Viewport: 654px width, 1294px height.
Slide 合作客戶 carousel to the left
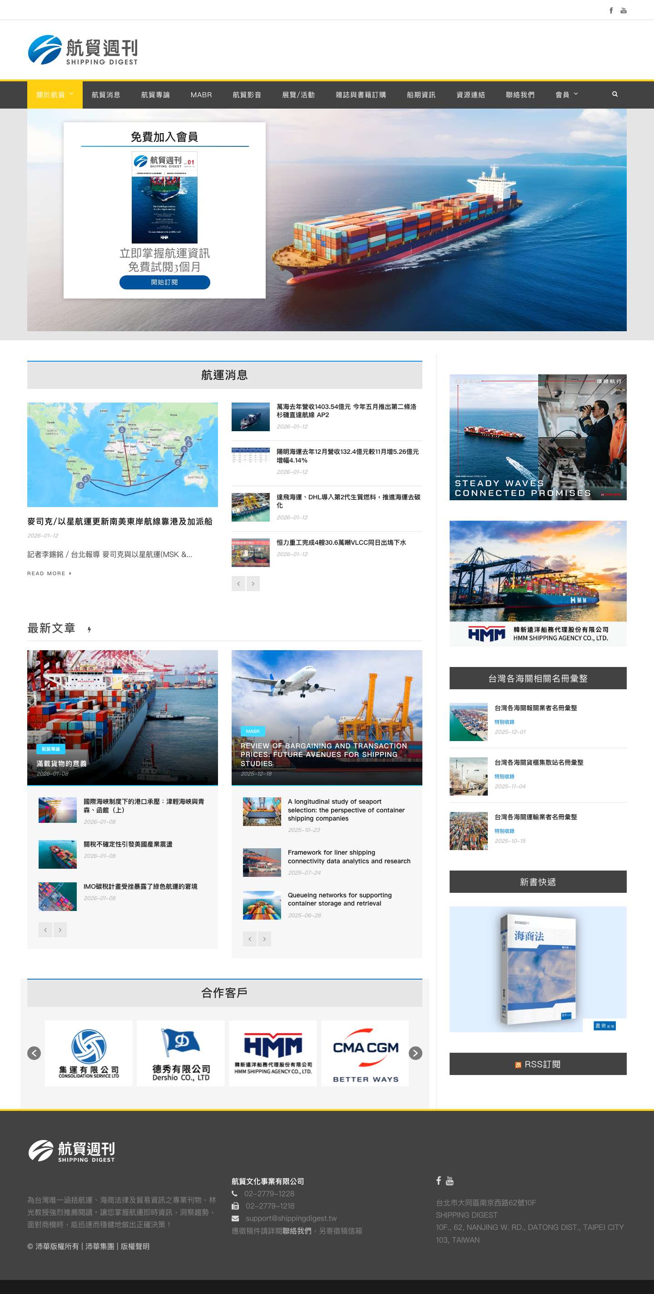[34, 1053]
